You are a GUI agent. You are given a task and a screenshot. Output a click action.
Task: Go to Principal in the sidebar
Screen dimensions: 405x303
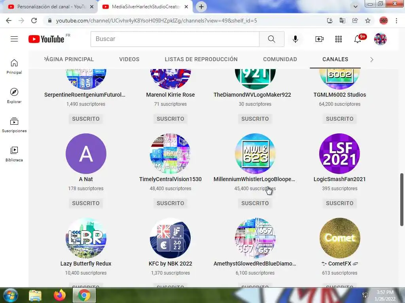coord(14,66)
